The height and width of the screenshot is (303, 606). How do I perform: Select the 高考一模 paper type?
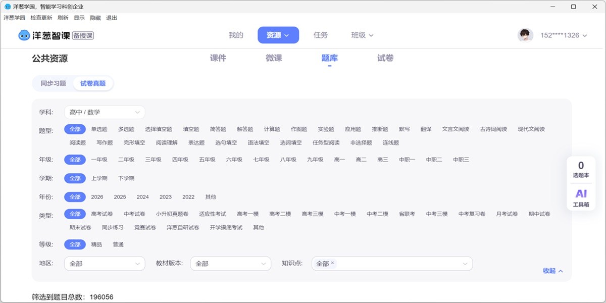(247, 213)
